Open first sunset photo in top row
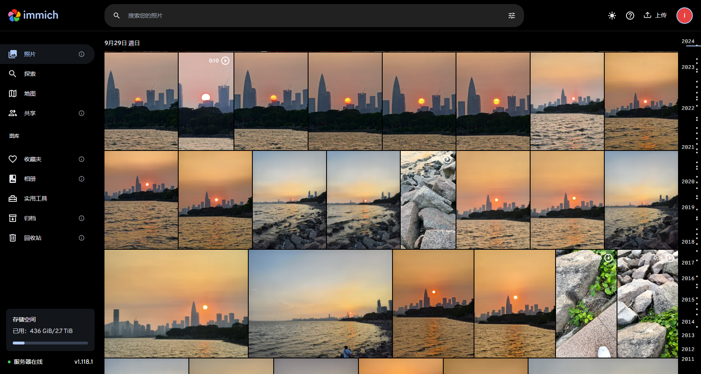 (141, 101)
